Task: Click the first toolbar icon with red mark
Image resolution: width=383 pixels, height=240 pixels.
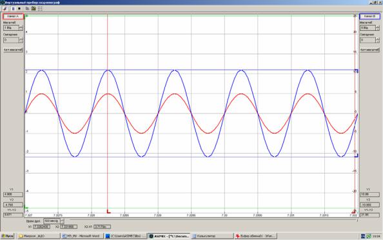Action: pyautogui.click(x=5, y=8)
